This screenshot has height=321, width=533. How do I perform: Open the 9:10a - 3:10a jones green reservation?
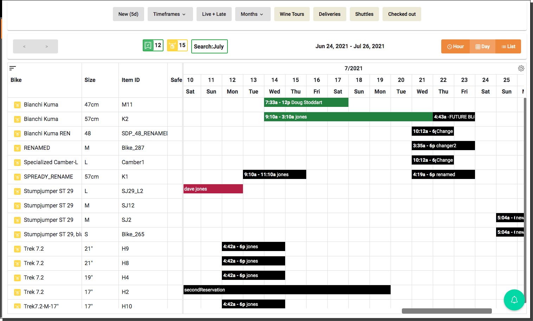click(348, 117)
